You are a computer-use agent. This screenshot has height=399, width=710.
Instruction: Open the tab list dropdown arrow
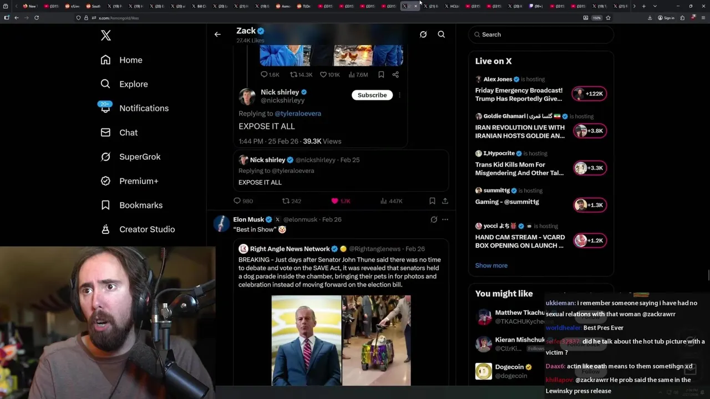click(x=655, y=6)
